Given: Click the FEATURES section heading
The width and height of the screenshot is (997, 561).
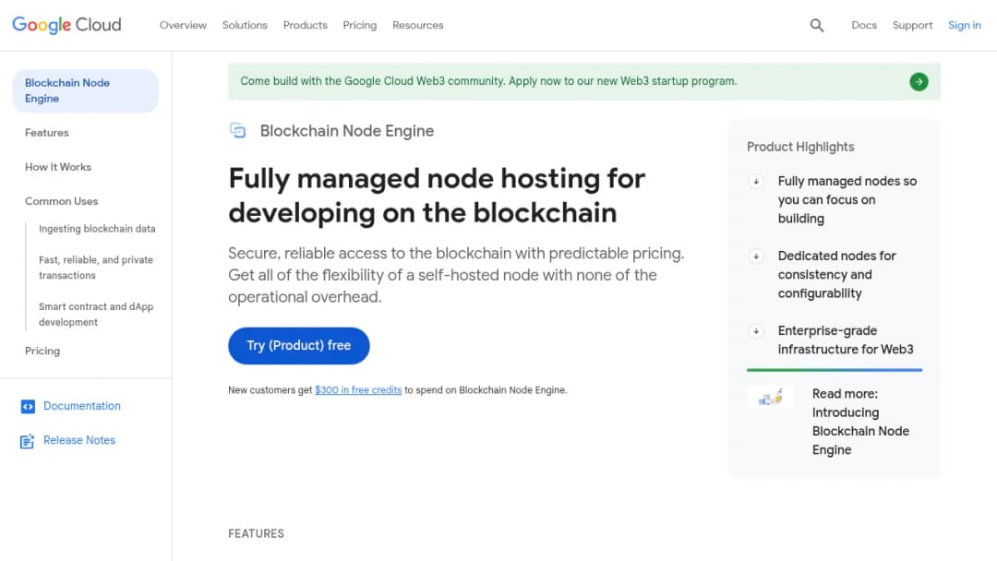Looking at the screenshot, I should click(257, 533).
